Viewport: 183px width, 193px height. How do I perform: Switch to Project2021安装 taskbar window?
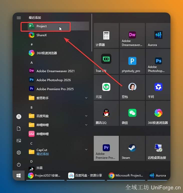coord(45,176)
